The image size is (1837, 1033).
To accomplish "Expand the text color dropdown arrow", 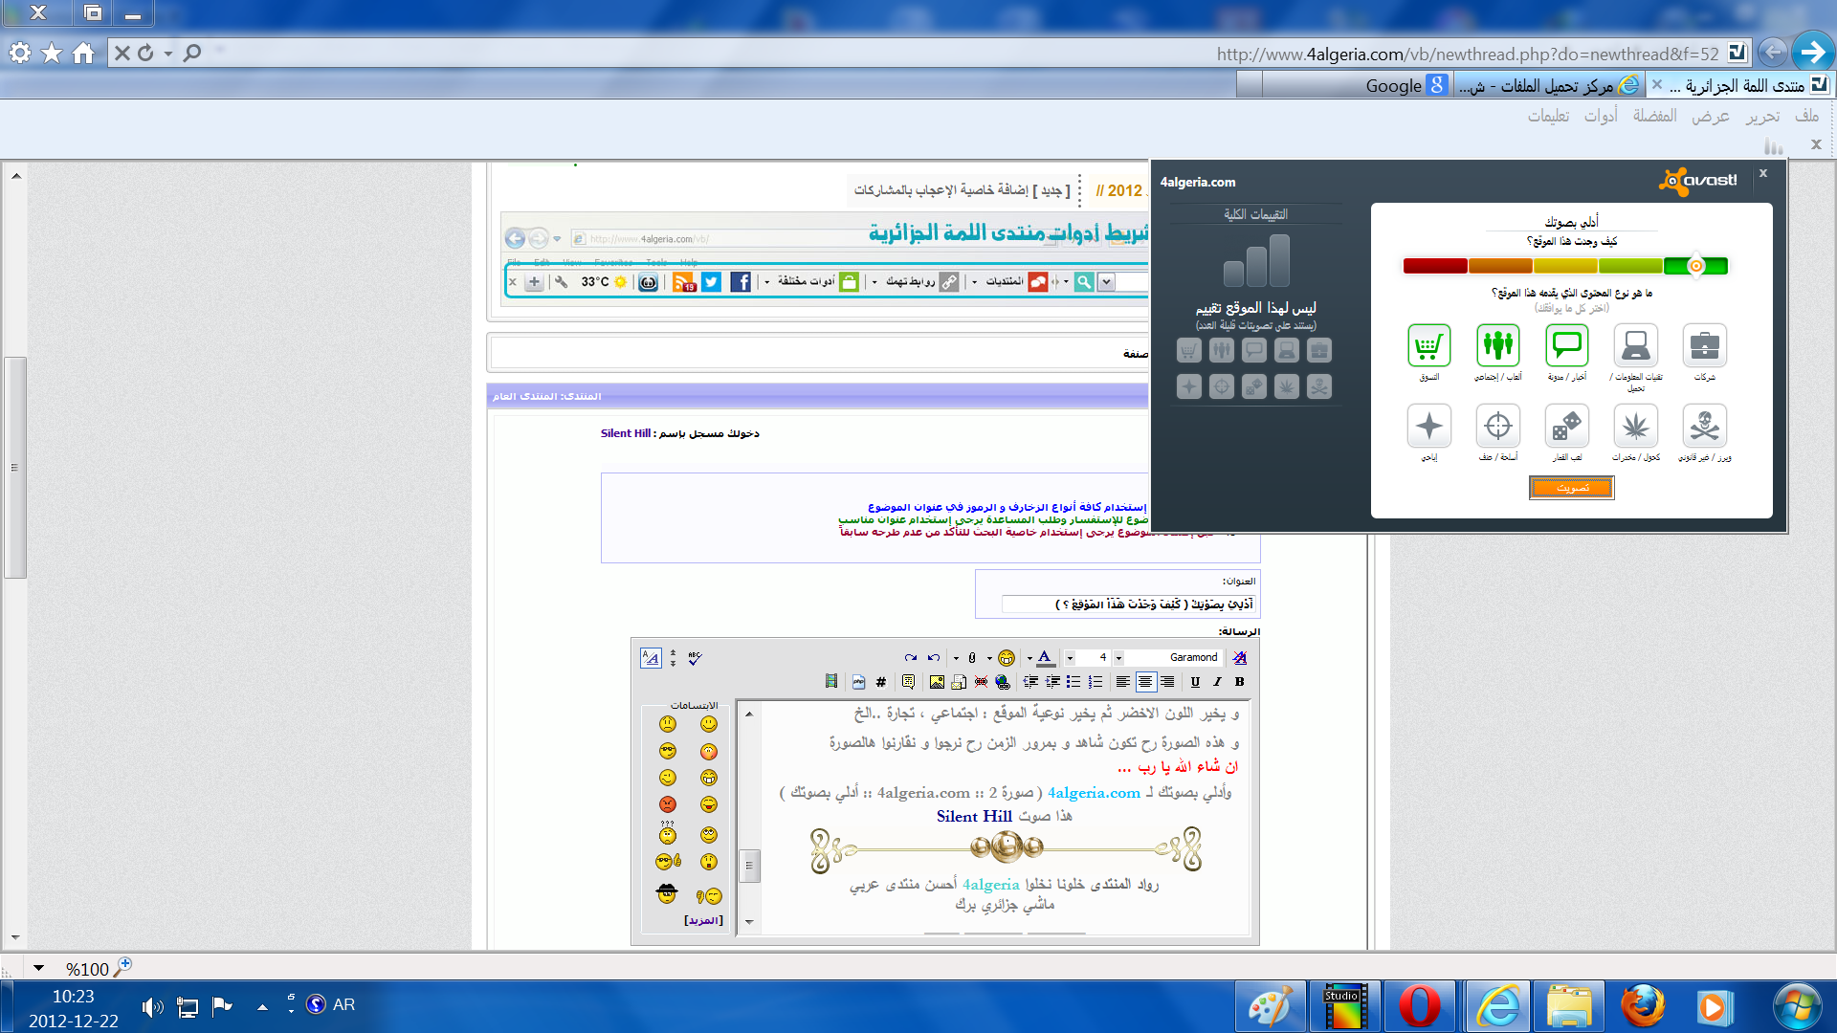I will [x=1029, y=658].
